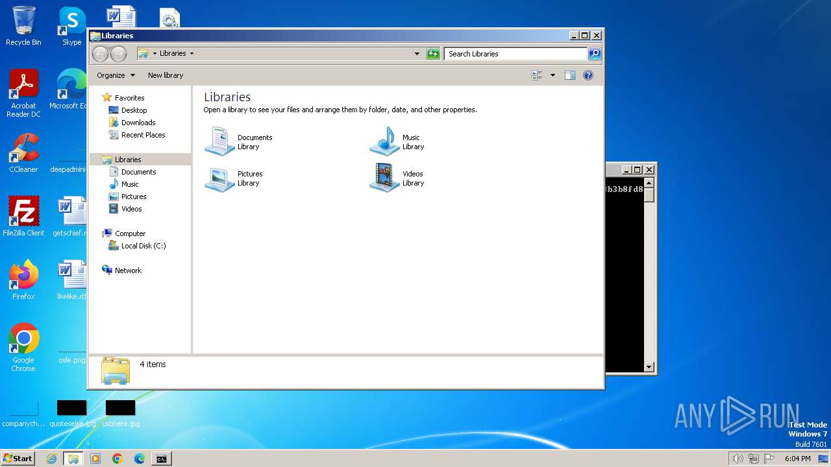Select Computer in navigation pane
Image resolution: width=831 pixels, height=467 pixels.
130,233
